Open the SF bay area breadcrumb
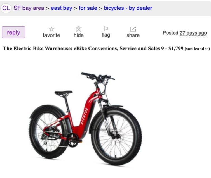The width and height of the screenshot is (211, 178). coord(29,8)
